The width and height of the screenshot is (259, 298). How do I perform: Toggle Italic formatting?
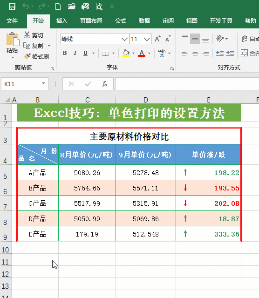coord(75,53)
